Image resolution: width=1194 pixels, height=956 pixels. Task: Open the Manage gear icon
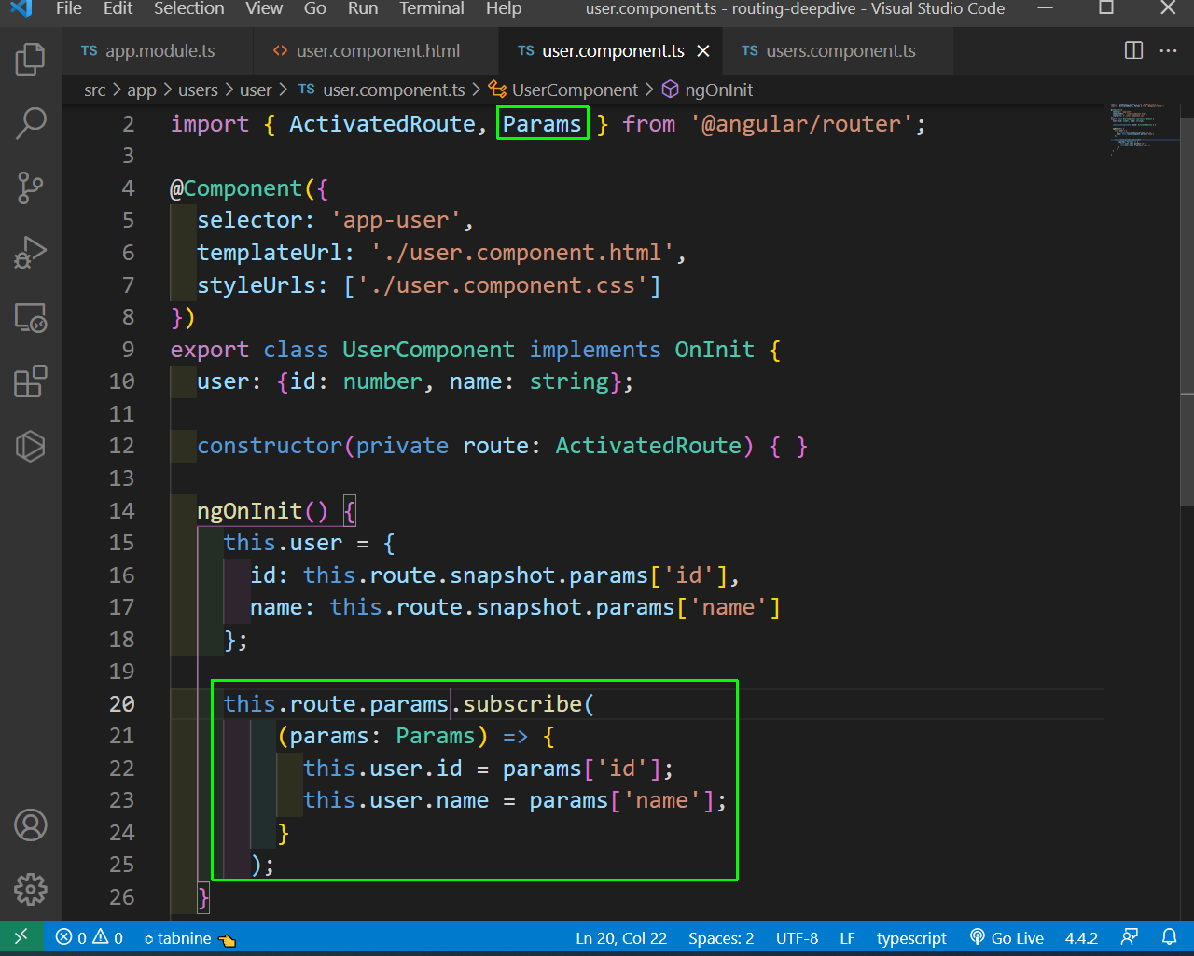tap(30, 889)
